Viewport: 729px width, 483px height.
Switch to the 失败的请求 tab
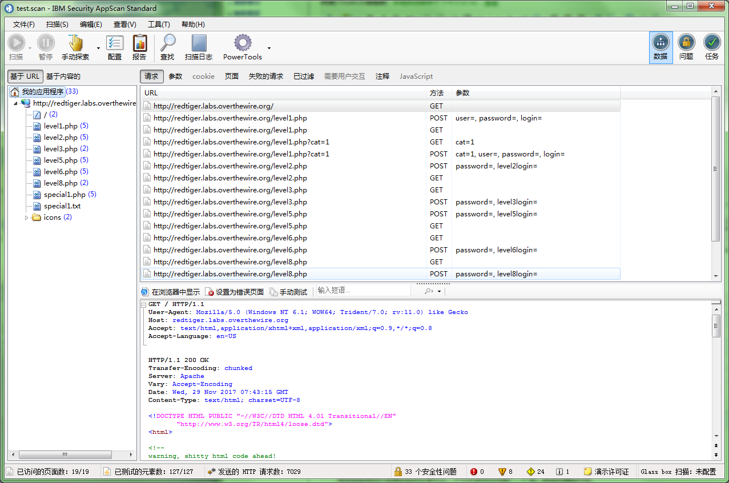click(x=265, y=77)
